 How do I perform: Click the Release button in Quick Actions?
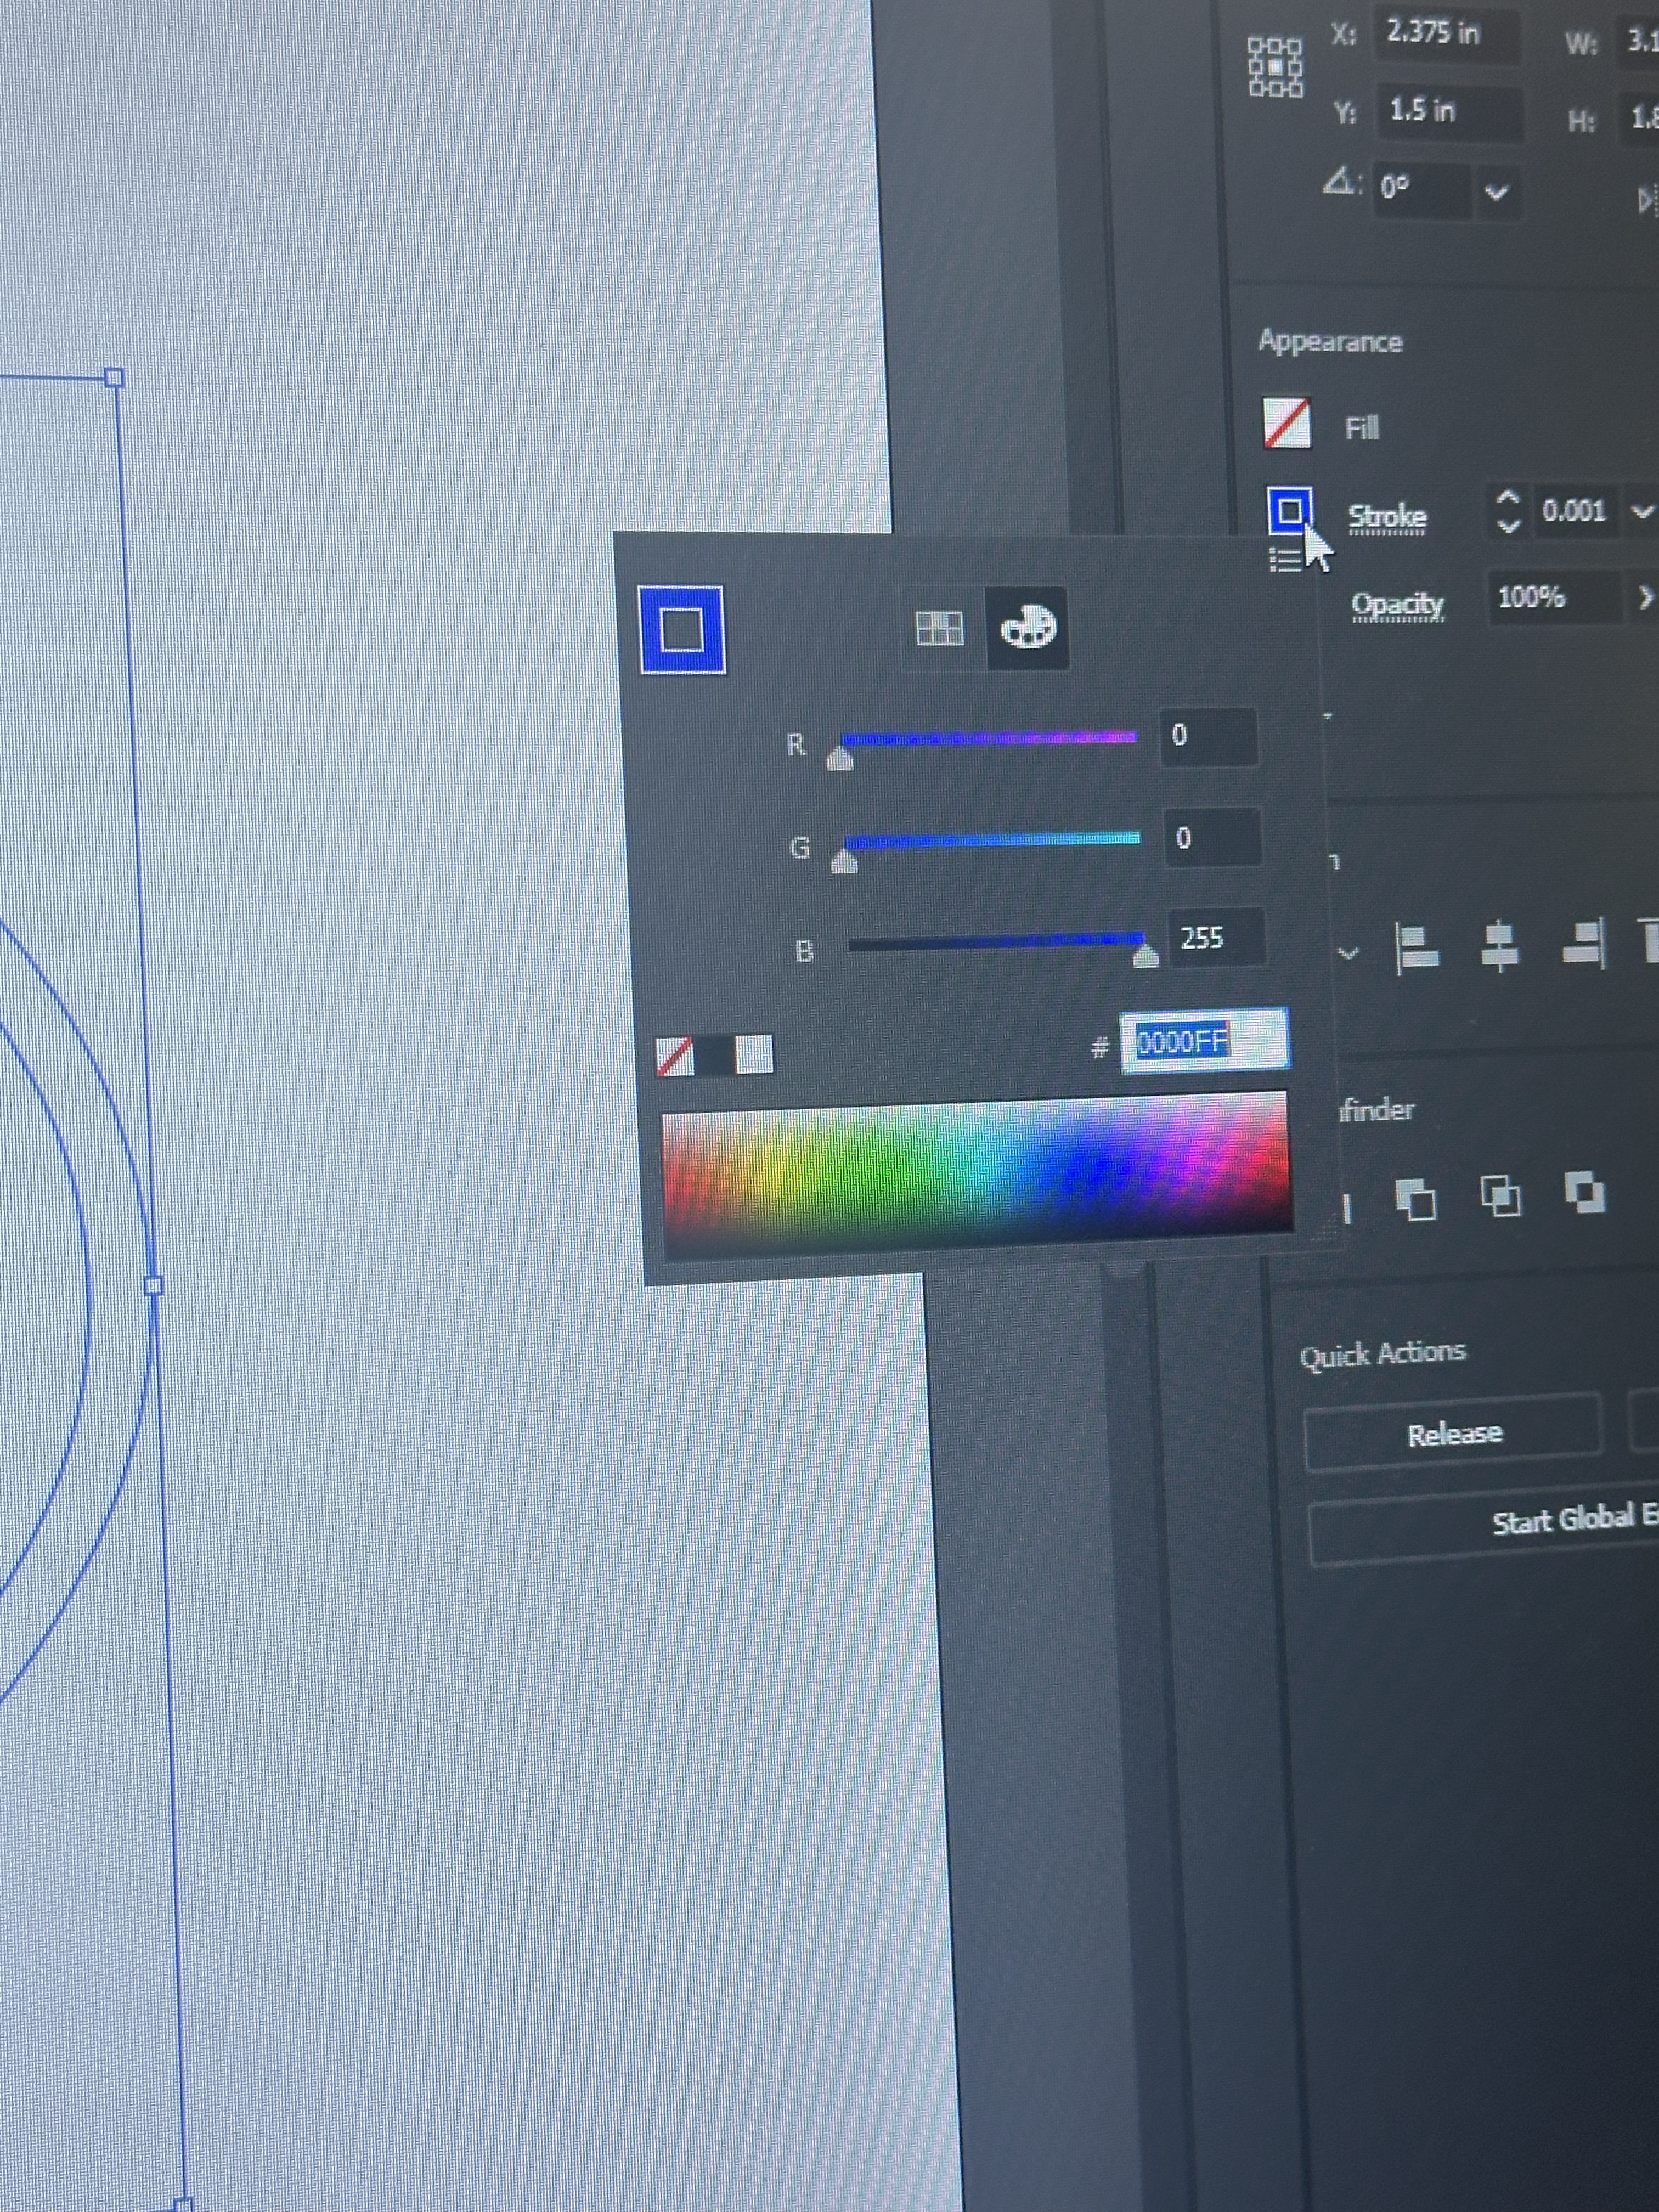[1453, 1434]
